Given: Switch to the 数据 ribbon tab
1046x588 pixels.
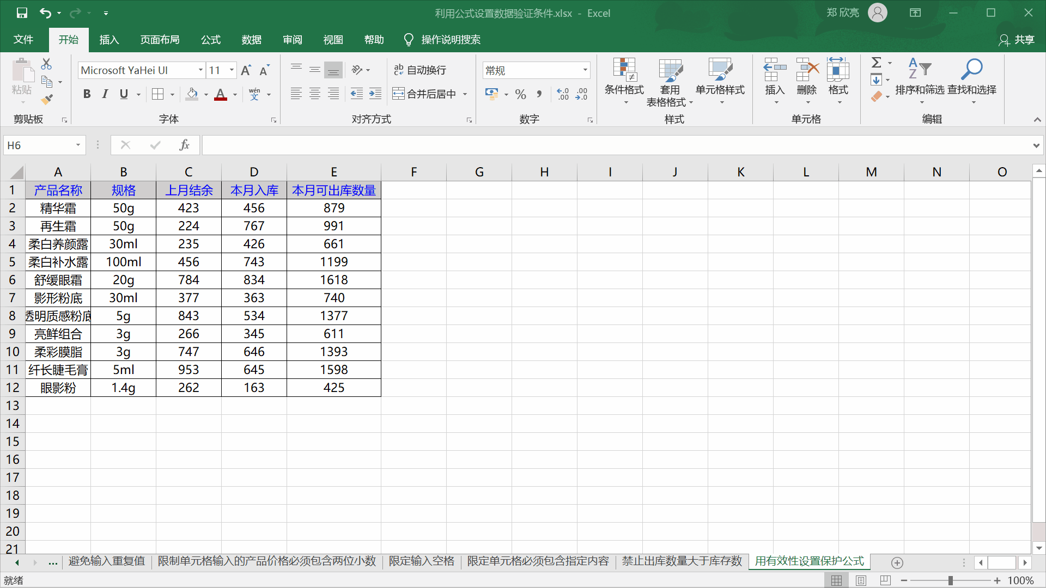Looking at the screenshot, I should coord(251,40).
